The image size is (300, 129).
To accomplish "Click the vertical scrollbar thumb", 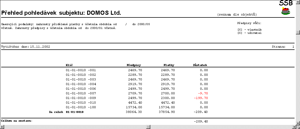I will 298,32.
